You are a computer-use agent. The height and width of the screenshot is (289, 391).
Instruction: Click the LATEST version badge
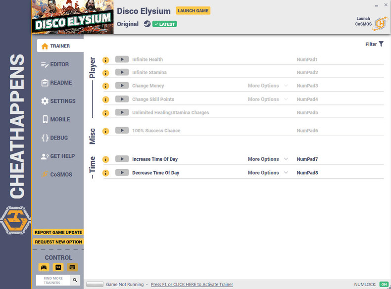pyautogui.click(x=165, y=24)
